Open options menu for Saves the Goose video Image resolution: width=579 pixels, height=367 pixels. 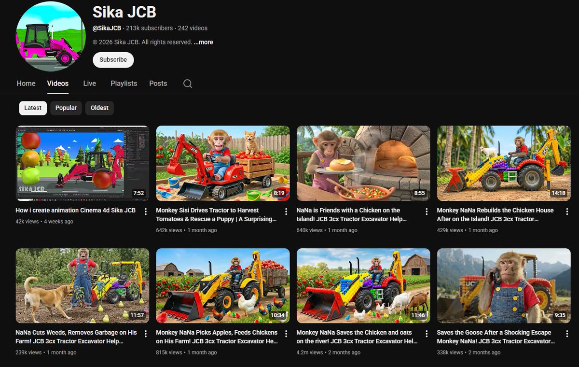[x=567, y=334]
